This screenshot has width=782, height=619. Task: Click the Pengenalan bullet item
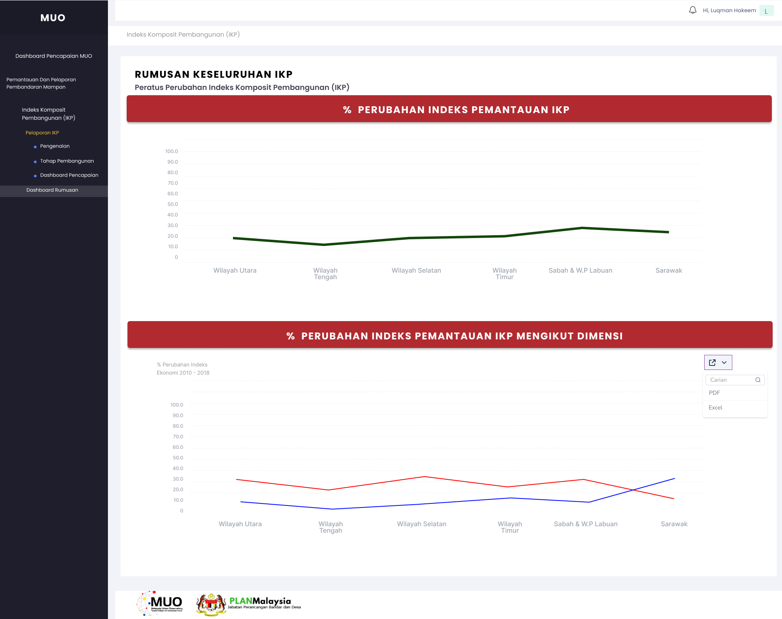pyautogui.click(x=55, y=146)
